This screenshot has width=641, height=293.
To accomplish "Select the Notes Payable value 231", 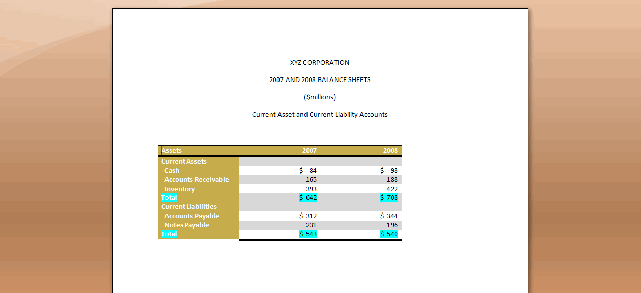I will pyautogui.click(x=311, y=225).
